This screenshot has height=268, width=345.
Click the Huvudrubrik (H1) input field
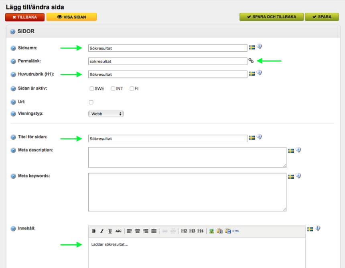(x=168, y=75)
